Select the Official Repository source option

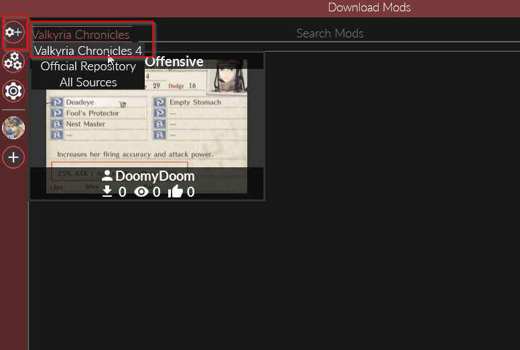tap(88, 66)
